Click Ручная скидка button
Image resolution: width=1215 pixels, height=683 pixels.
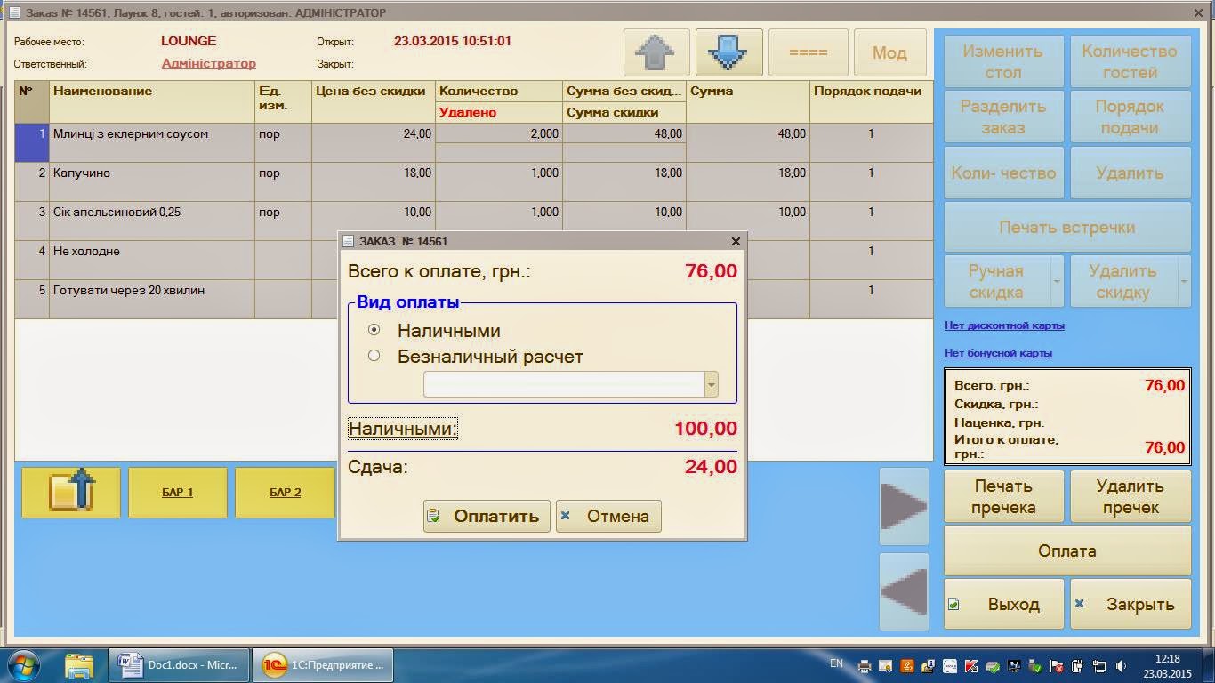[996, 281]
